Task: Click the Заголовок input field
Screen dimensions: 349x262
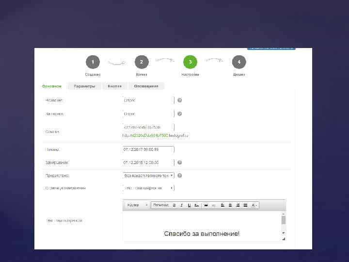Action: [x=148, y=114]
